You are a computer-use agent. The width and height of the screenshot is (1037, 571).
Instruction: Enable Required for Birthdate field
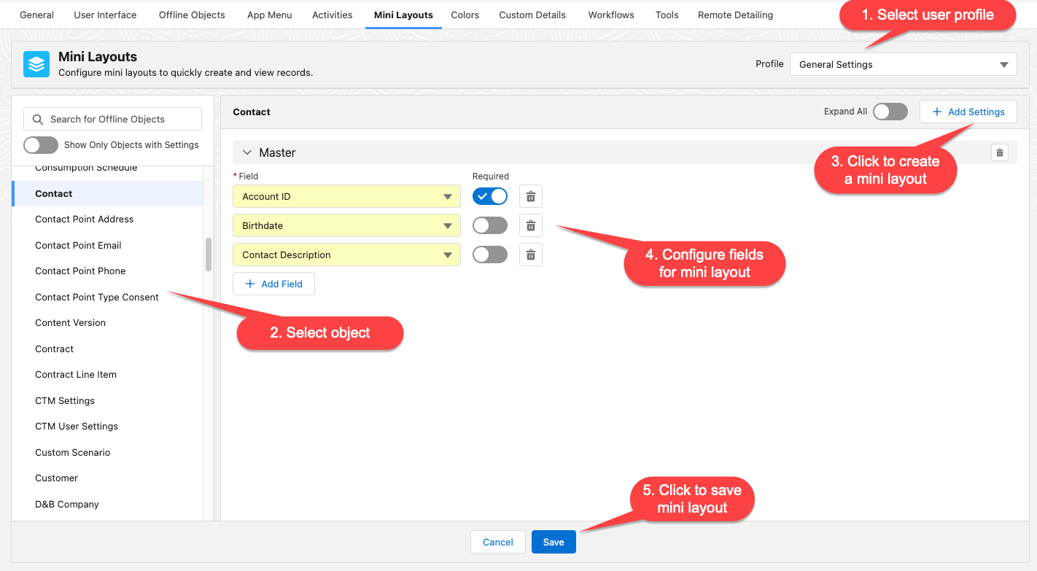(x=489, y=225)
